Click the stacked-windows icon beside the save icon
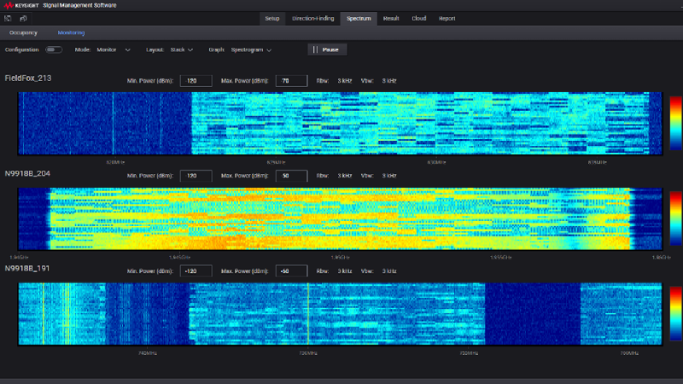 pyautogui.click(x=24, y=18)
